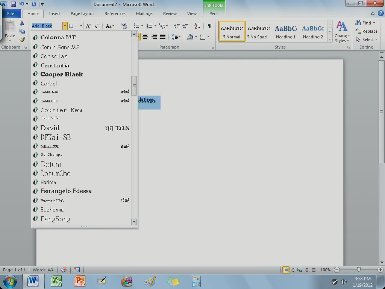Screen dimensions: 385x289
Task: Open the Page Layout tab
Action: pyautogui.click(x=82, y=14)
